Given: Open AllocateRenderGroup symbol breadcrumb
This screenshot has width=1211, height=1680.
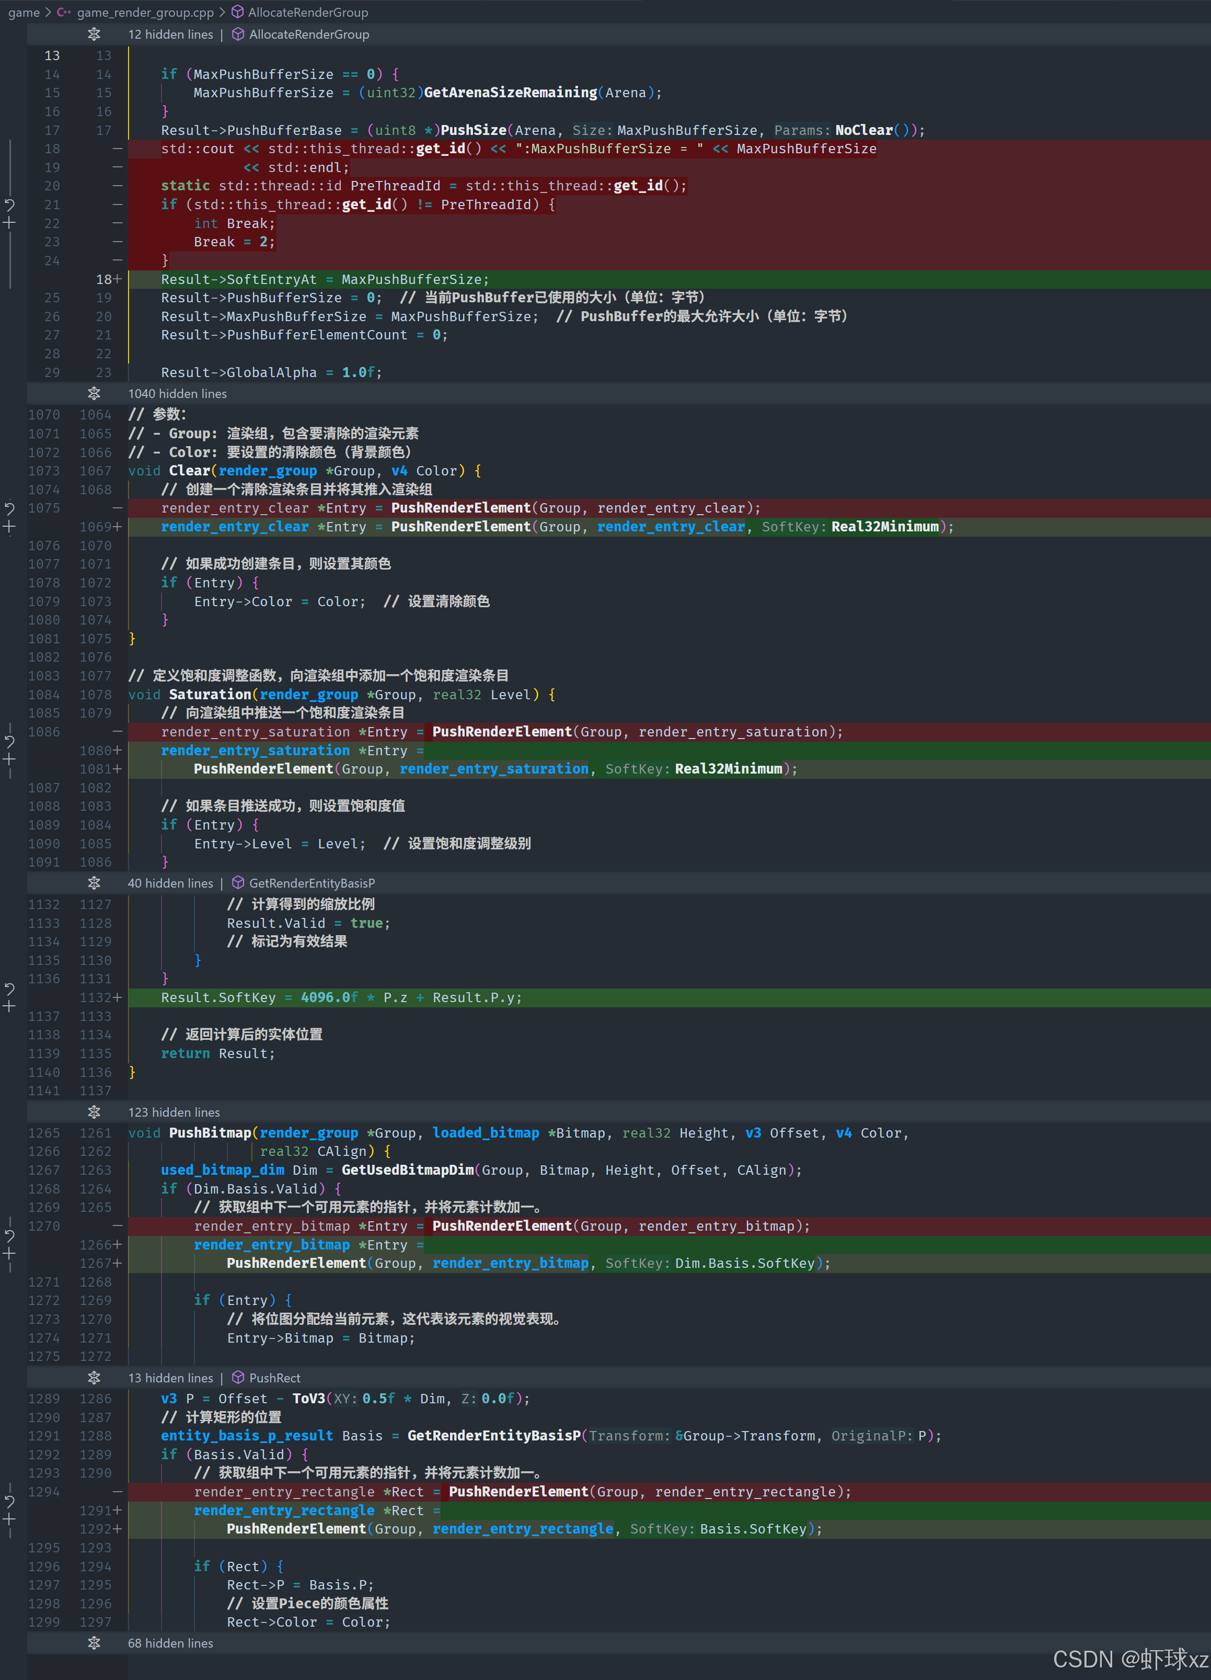Looking at the screenshot, I should [x=307, y=12].
